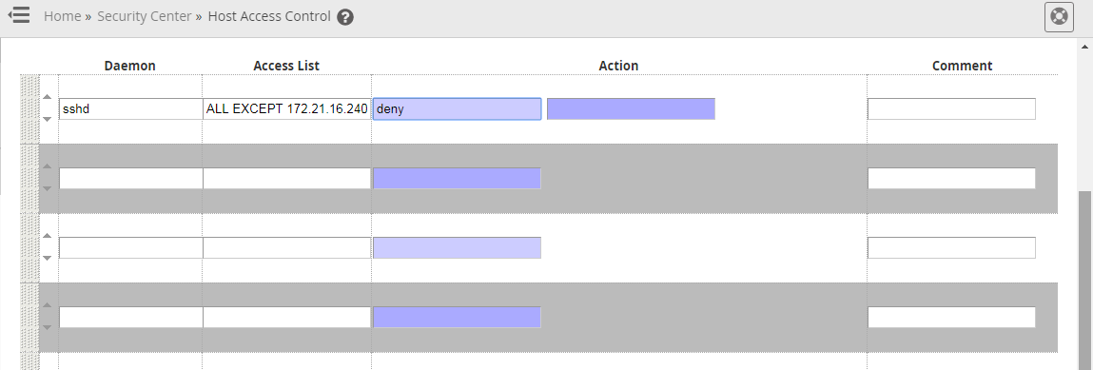The width and height of the screenshot is (1093, 370).
Task: Click the Access List field in third row
Action: point(287,248)
